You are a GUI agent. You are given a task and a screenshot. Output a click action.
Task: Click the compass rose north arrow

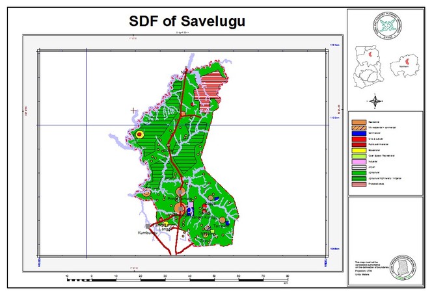[x=375, y=100]
